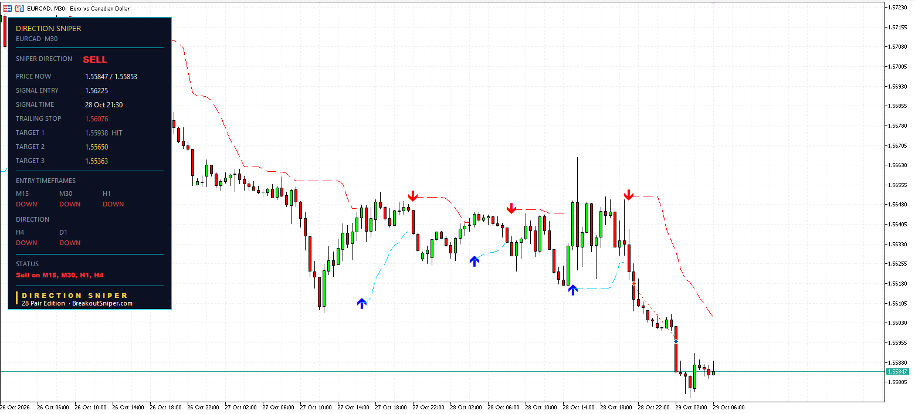The height and width of the screenshot is (414, 915).
Task: Select the blue buy arrow near 28 Oct 15:00
Action: pos(573,289)
